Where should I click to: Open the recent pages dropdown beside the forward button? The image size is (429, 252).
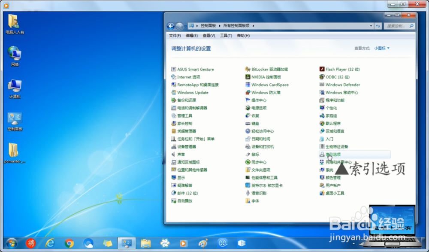[x=185, y=26]
